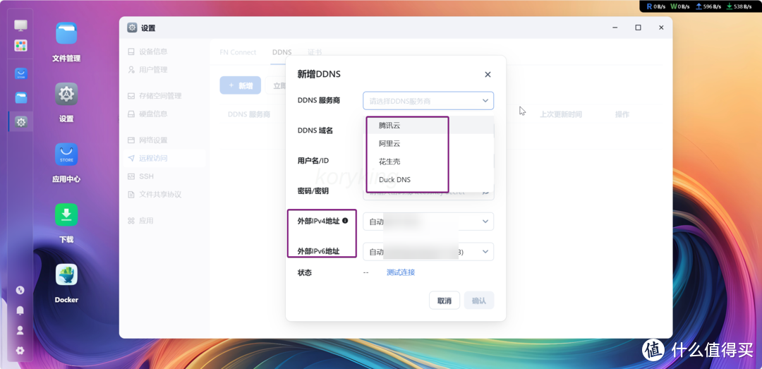Minimize the 设置 window
Screen dimensions: 762x369
[615, 28]
